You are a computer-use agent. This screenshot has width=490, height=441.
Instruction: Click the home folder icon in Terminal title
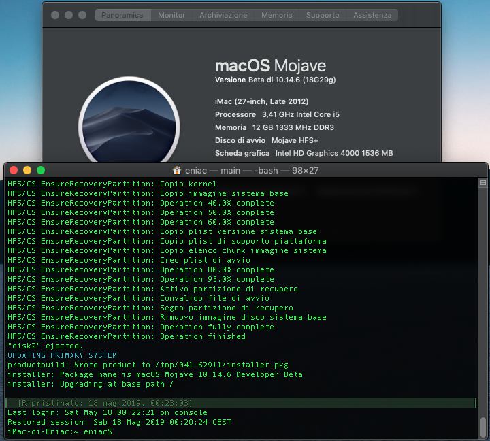click(177, 170)
